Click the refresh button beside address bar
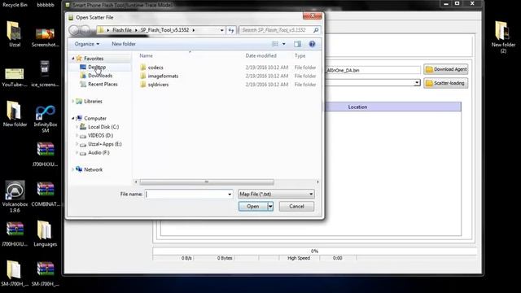Screen dimensions: 521x293 pos(231,30)
